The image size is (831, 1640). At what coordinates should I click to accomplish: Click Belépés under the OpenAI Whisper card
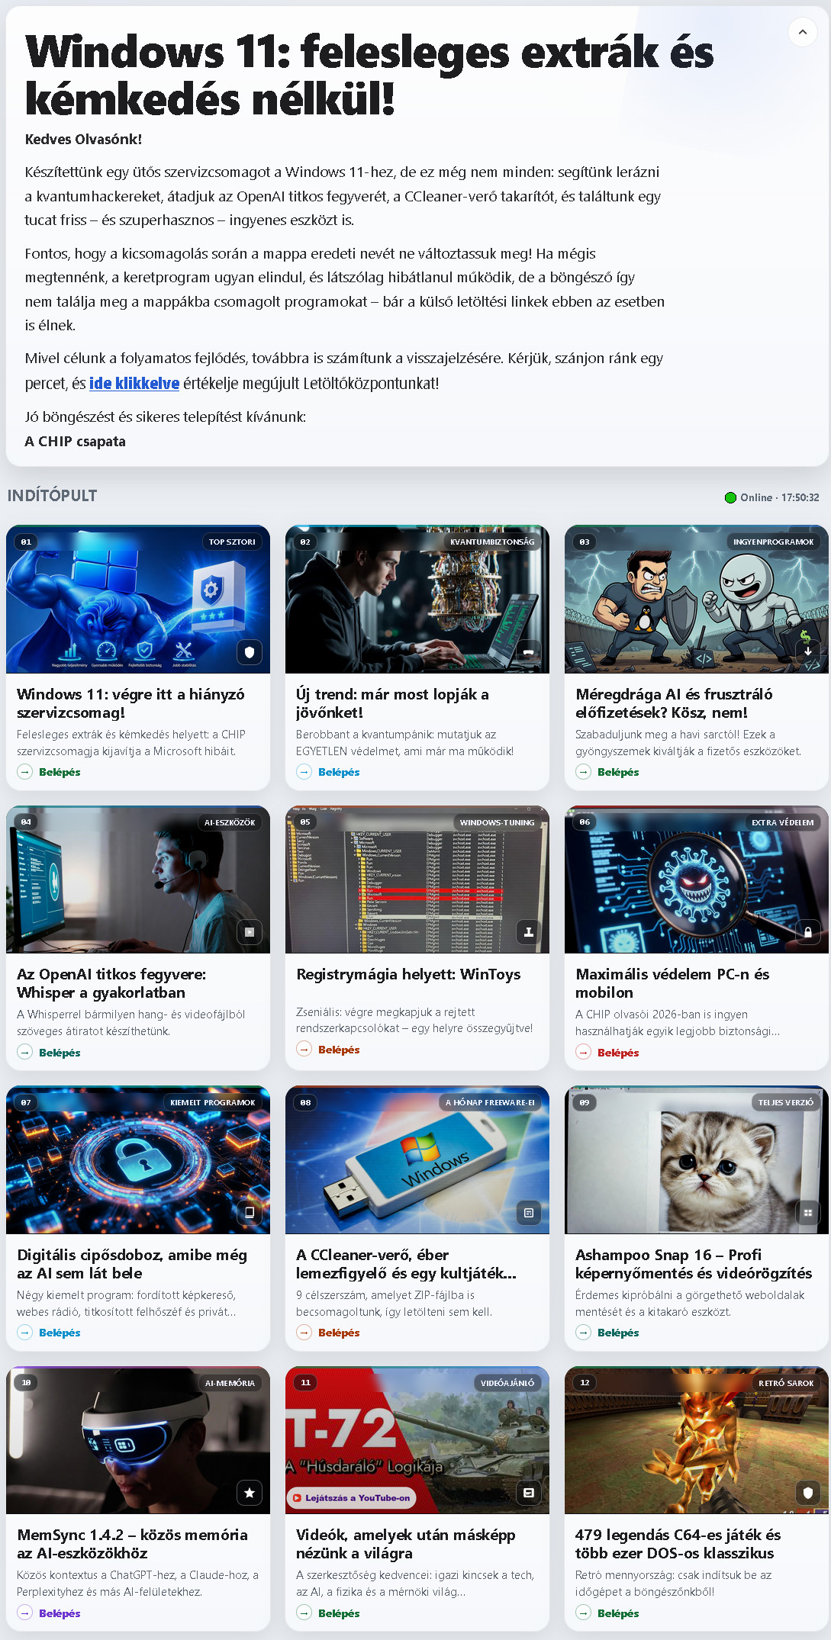[x=60, y=1053]
